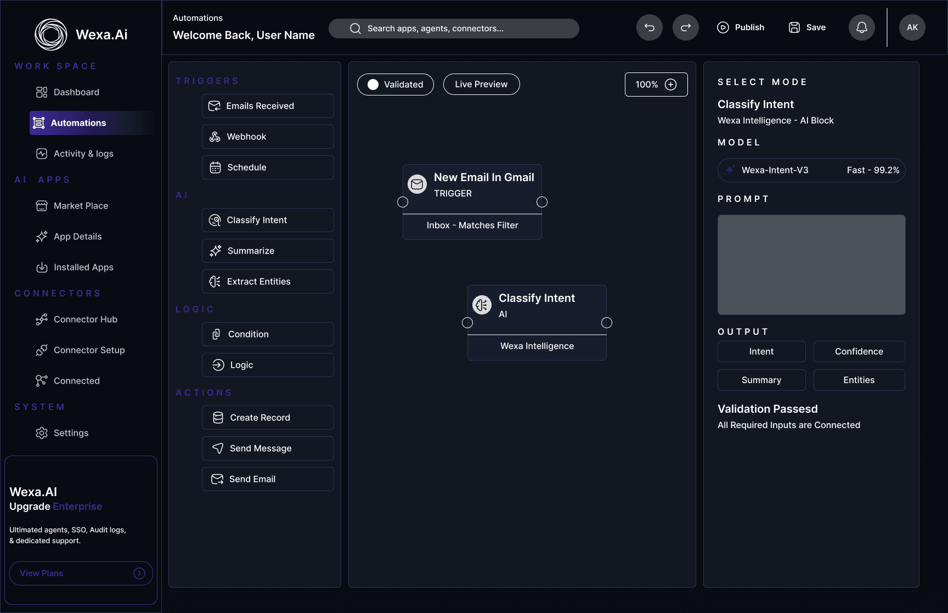Click the arrow icon in View Plans

(x=139, y=573)
